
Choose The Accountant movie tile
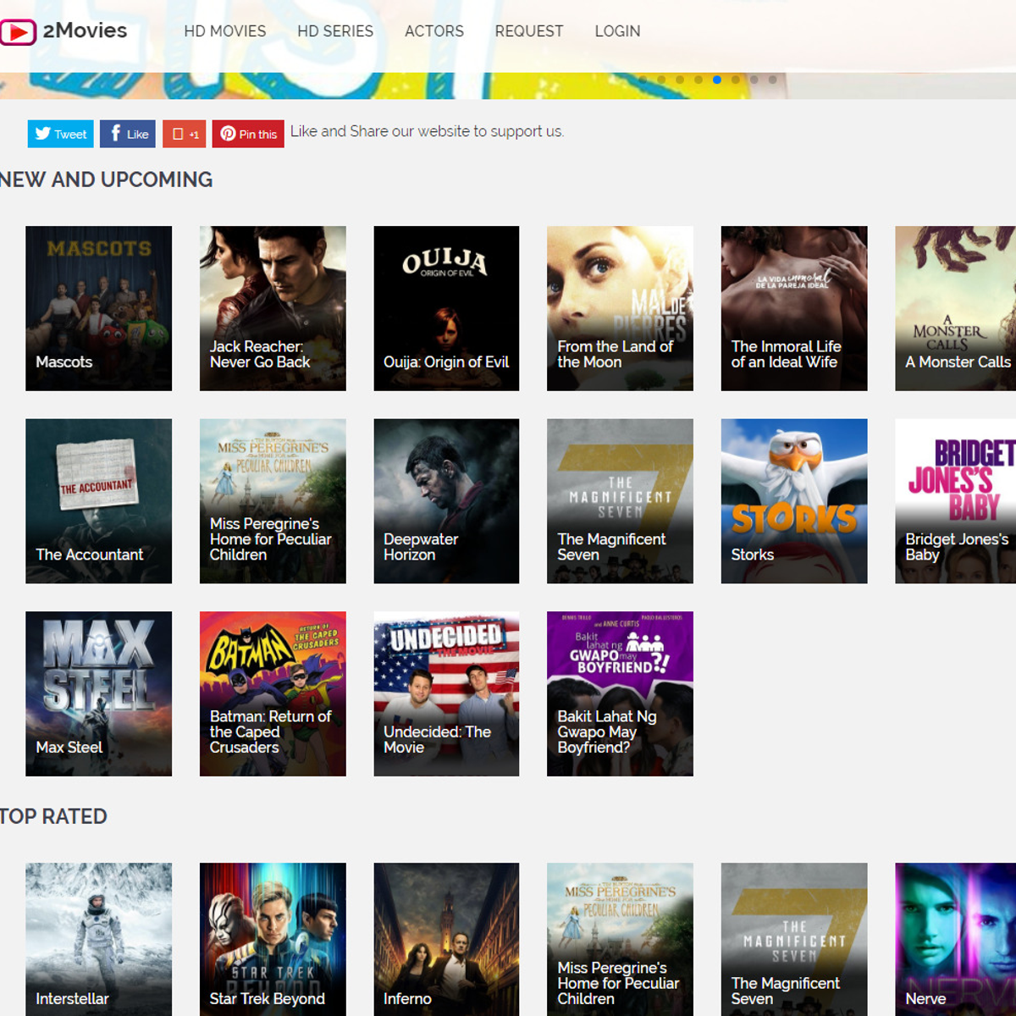coord(98,500)
